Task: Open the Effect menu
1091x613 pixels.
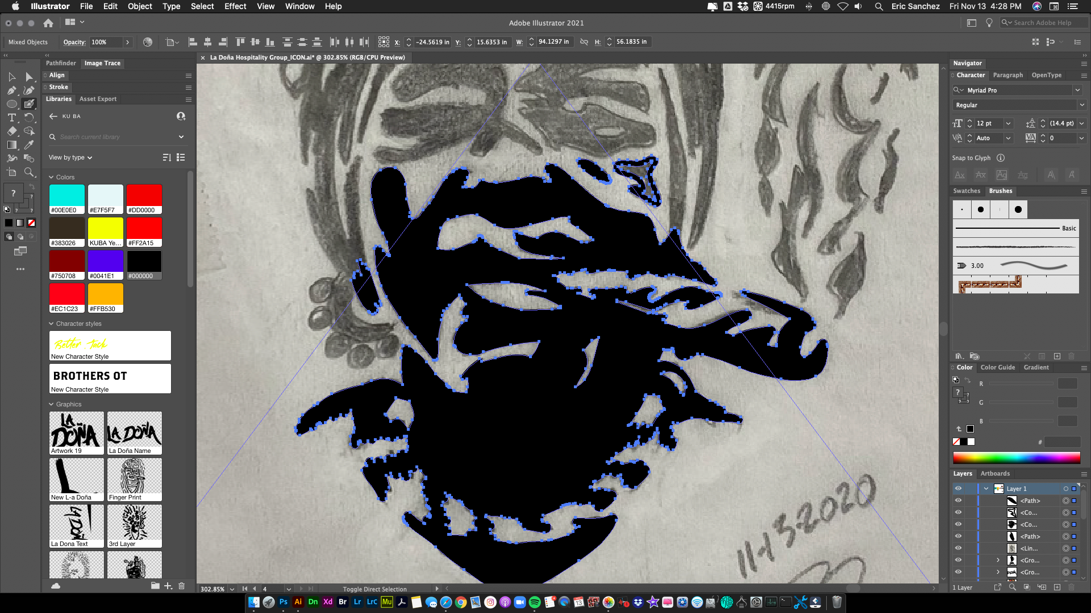Action: (235, 6)
